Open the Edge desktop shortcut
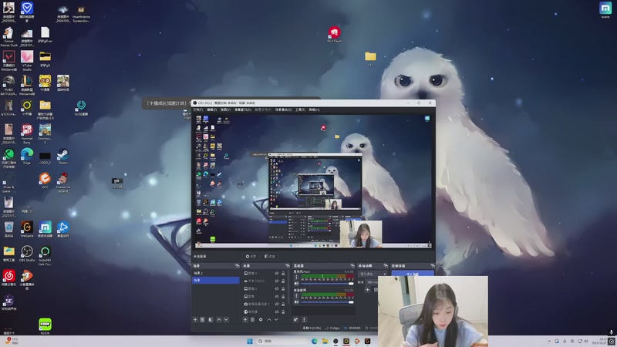This screenshot has width=617, height=347. (27, 157)
